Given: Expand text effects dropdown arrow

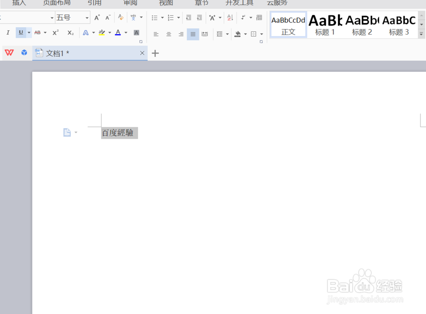Looking at the screenshot, I should (93, 33).
